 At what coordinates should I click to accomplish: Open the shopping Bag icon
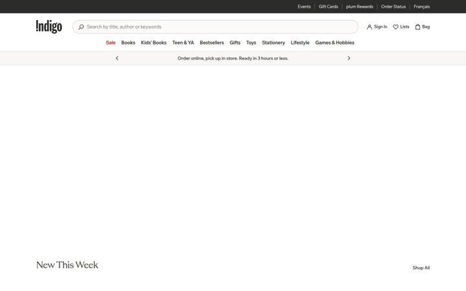pyautogui.click(x=417, y=27)
